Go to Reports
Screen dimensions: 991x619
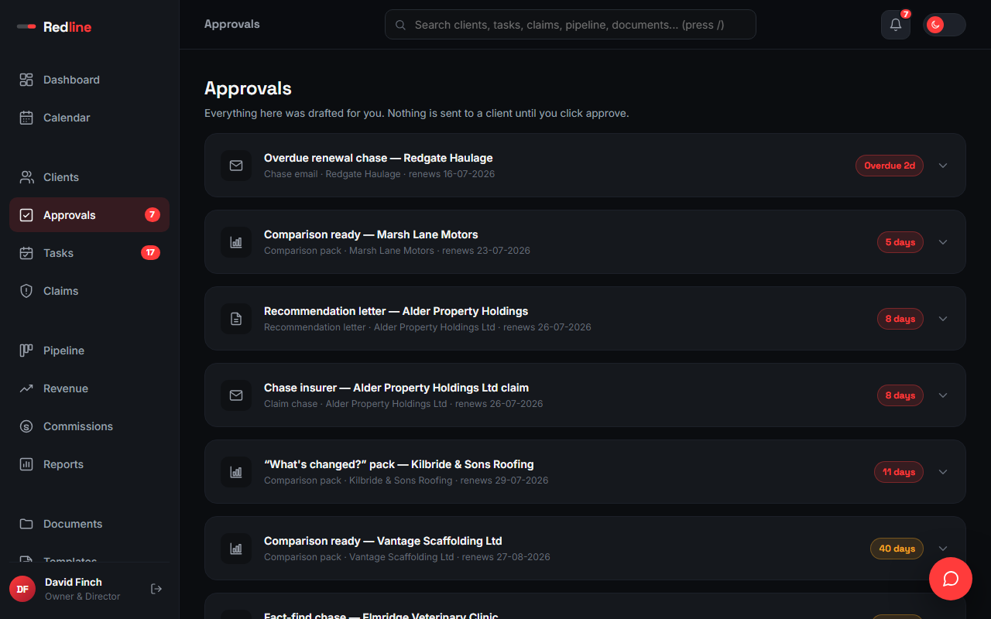point(89,464)
